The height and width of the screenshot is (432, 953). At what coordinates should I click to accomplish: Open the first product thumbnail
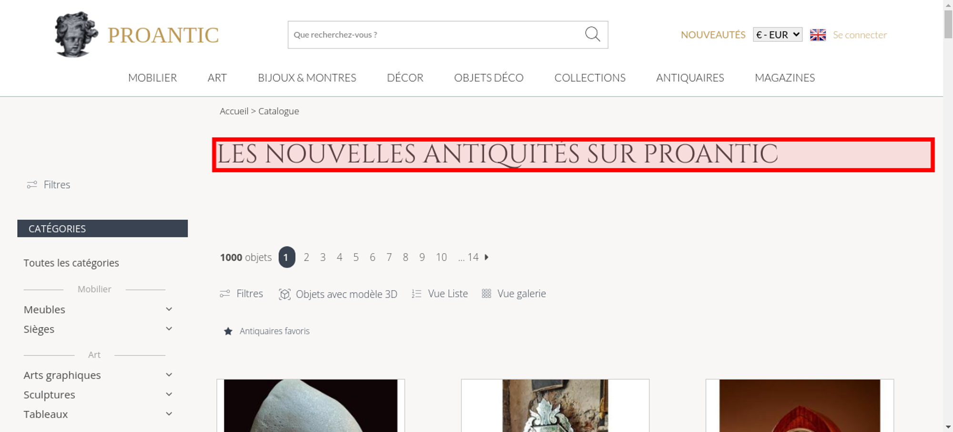pyautogui.click(x=311, y=405)
